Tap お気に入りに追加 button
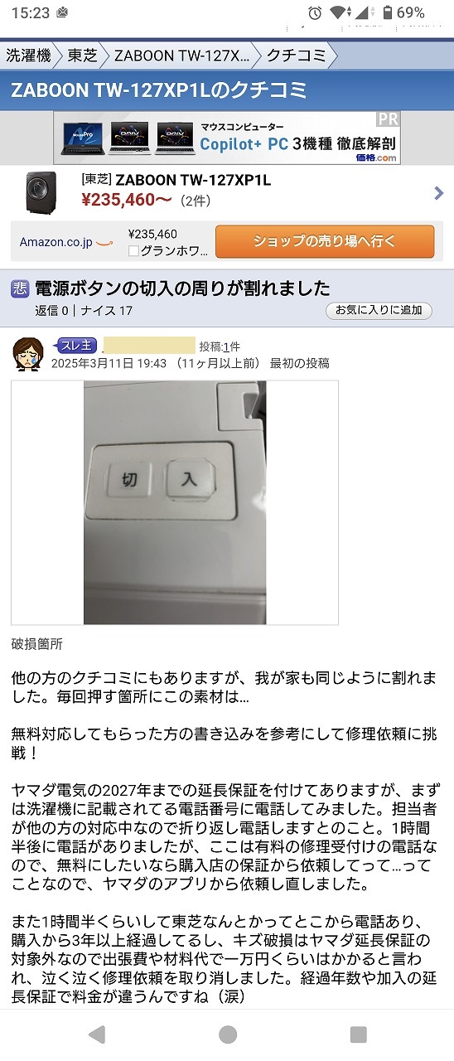Screen dimensions: 454x1061 click(379, 311)
